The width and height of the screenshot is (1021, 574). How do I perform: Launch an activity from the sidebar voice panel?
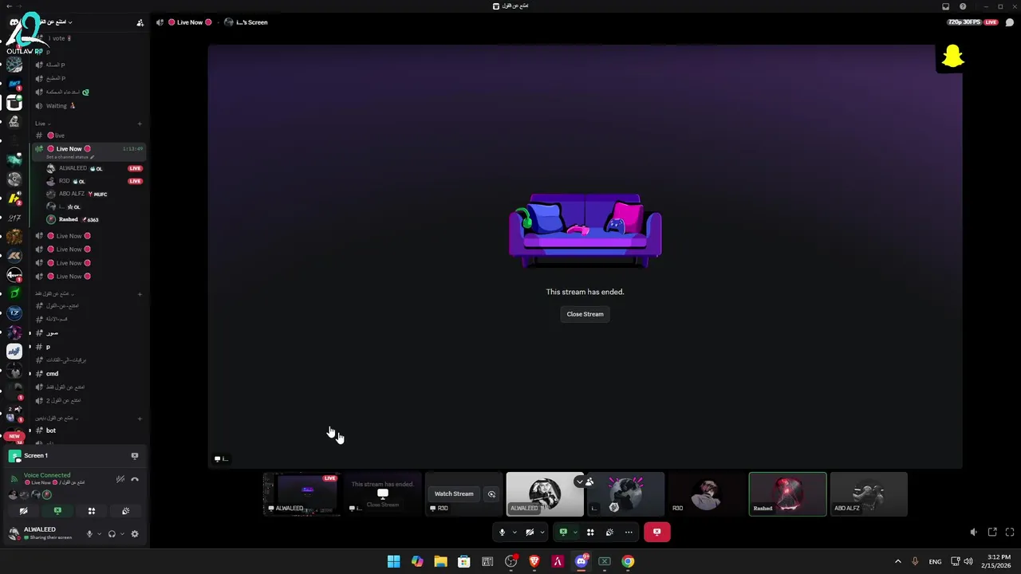point(92,511)
